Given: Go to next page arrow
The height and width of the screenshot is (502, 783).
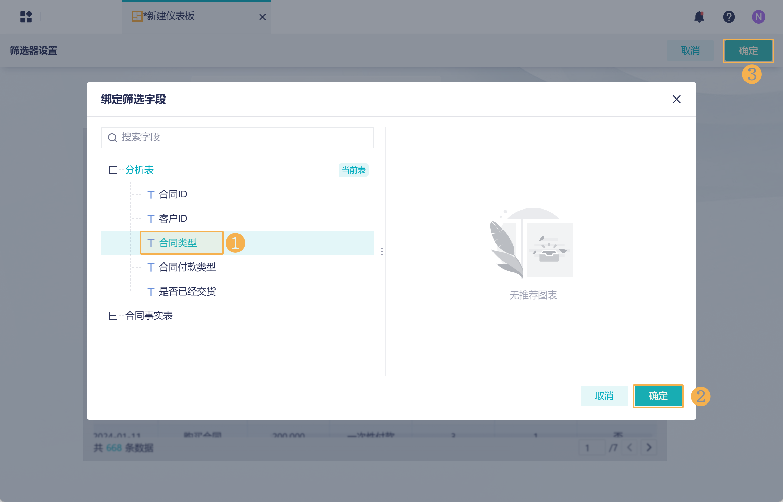Looking at the screenshot, I should (649, 448).
